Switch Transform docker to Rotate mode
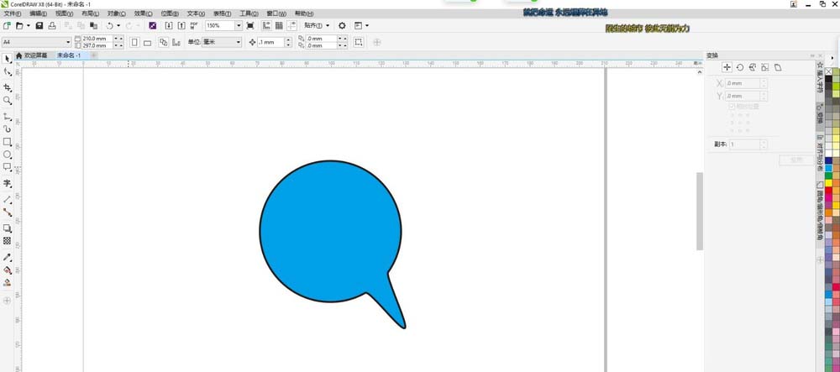This screenshot has height=372, width=840. [x=740, y=67]
